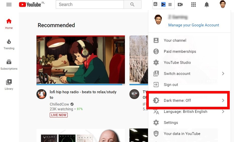Click account avatar in menu header
Viewport: 234px width, 142px height.
click(158, 19)
